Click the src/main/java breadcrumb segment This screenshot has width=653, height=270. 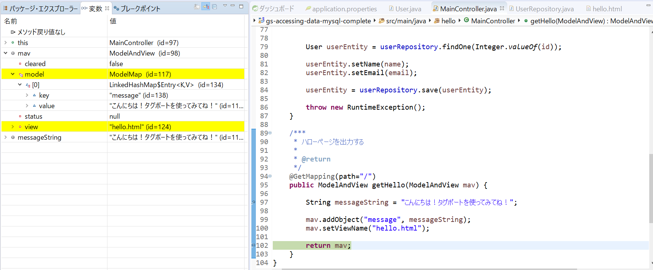tap(405, 21)
